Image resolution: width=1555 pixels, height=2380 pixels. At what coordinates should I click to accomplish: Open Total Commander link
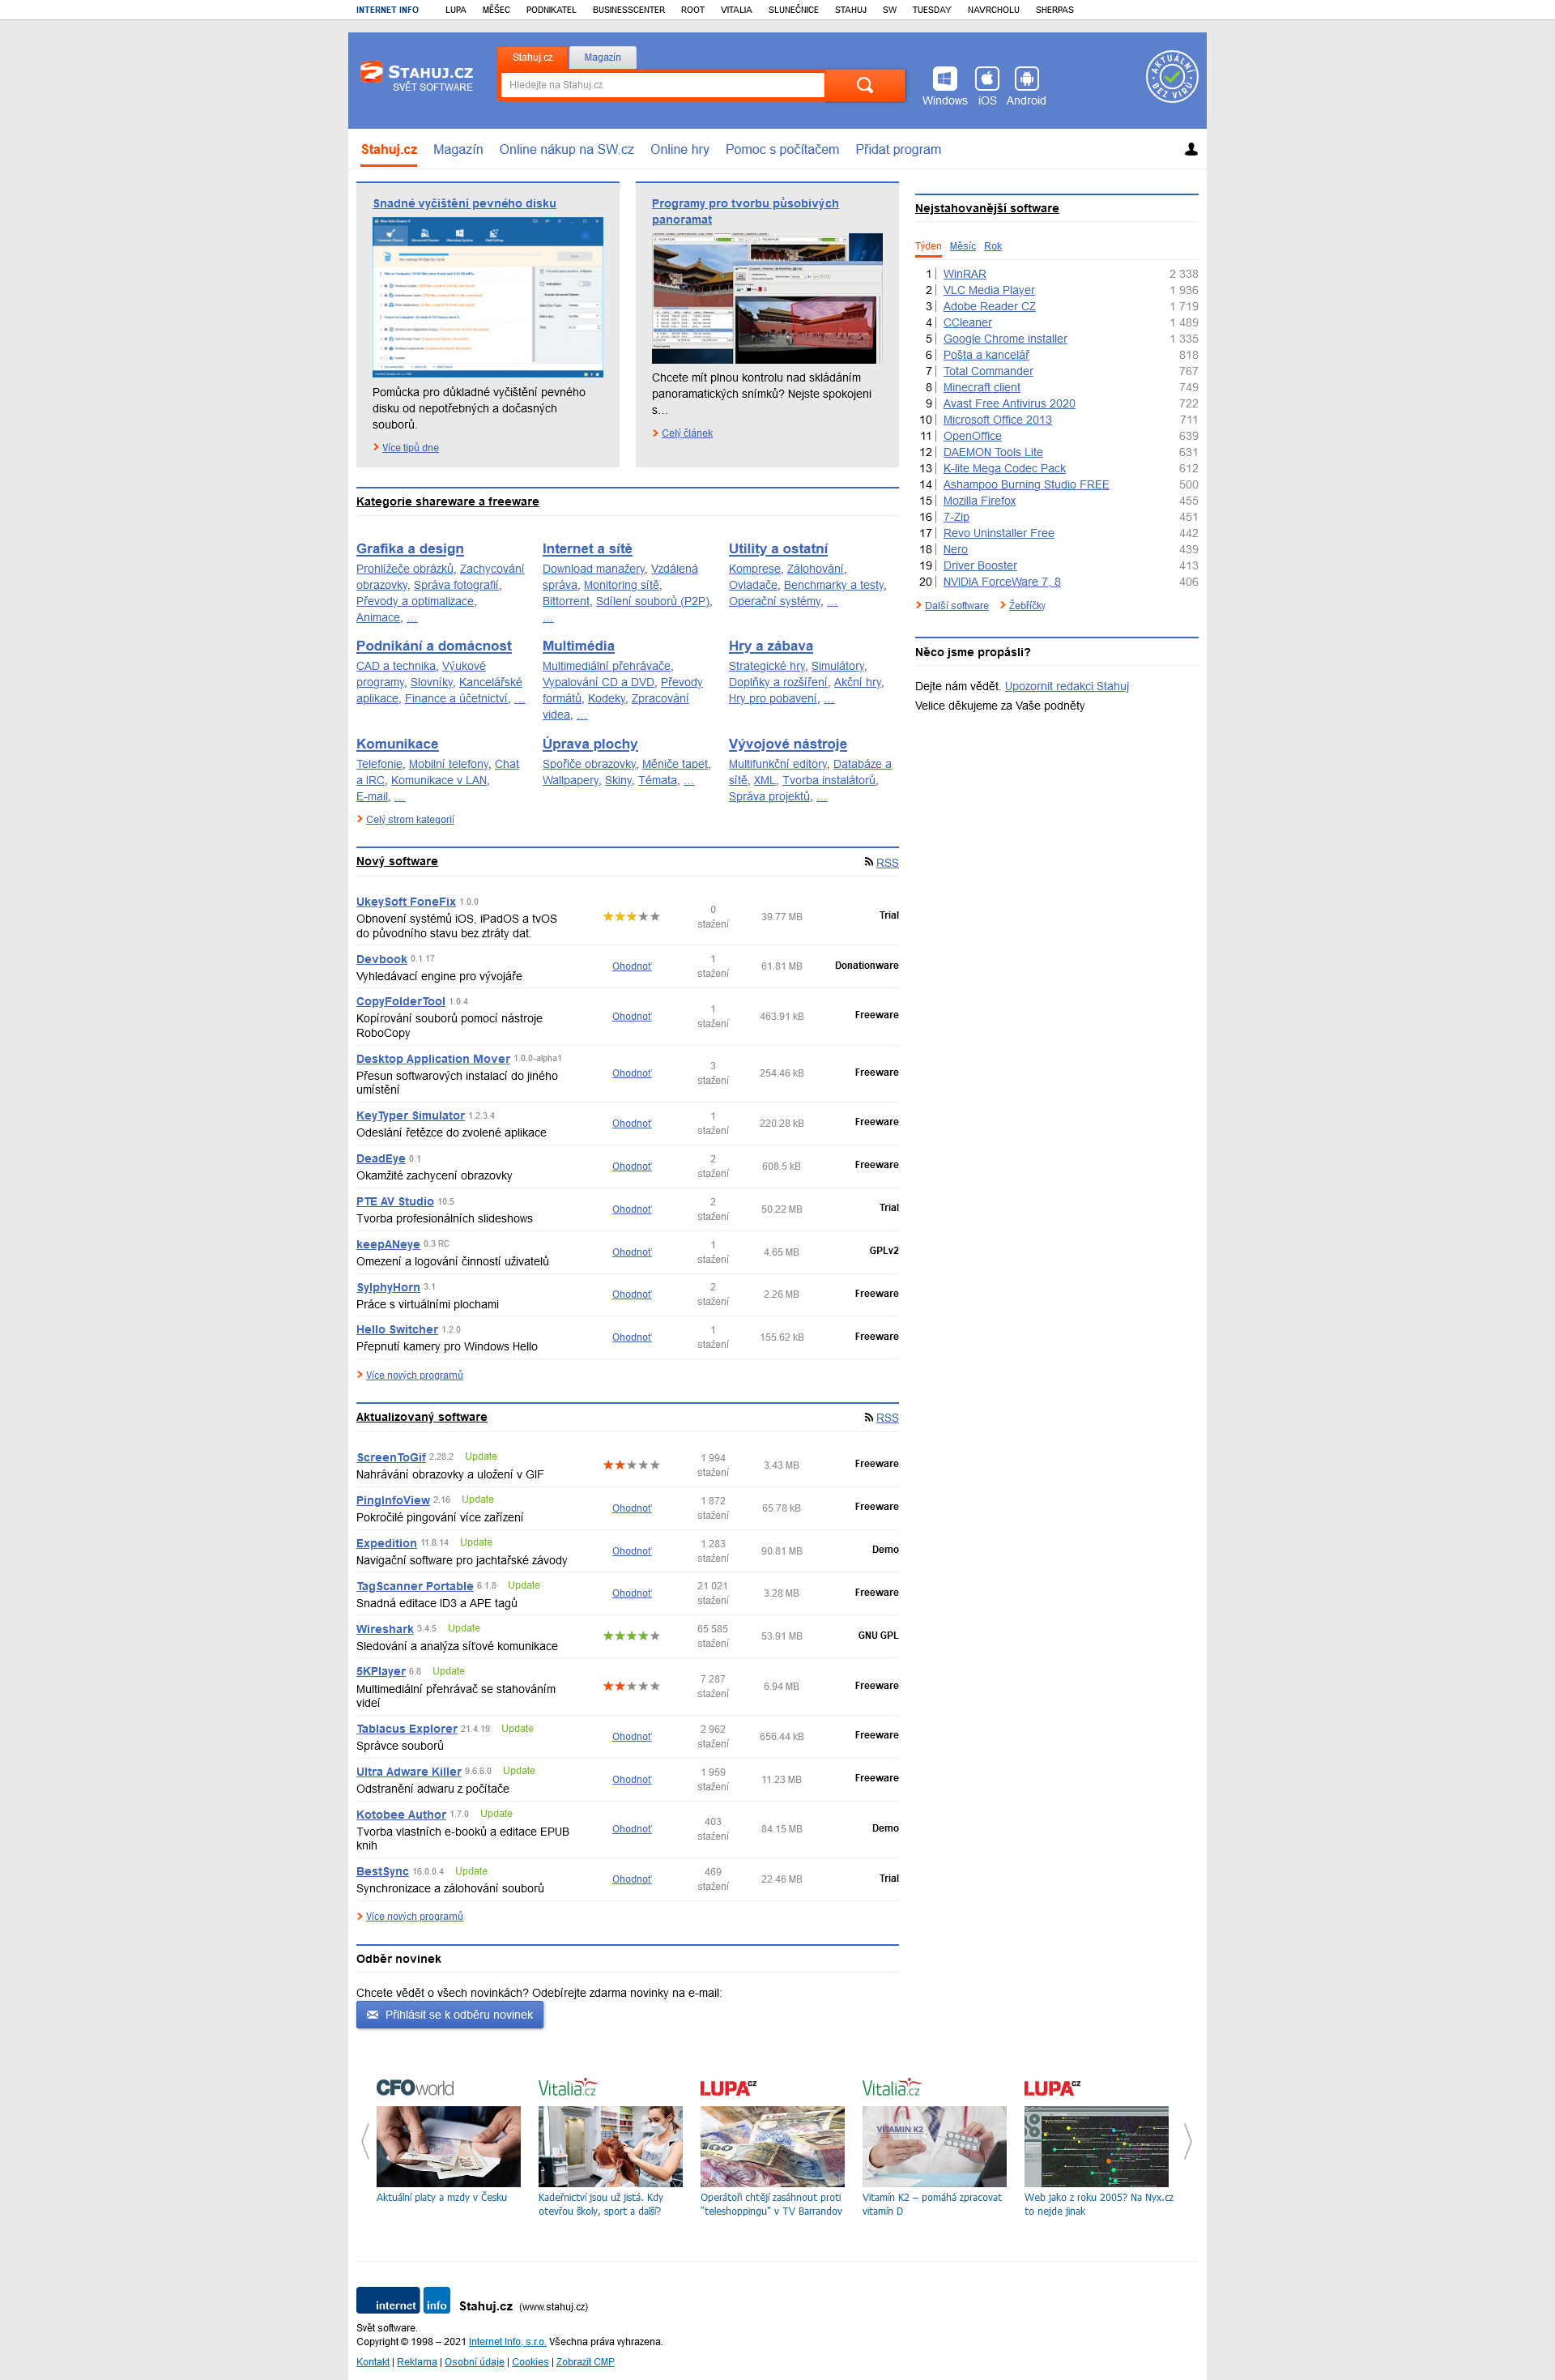click(x=988, y=371)
